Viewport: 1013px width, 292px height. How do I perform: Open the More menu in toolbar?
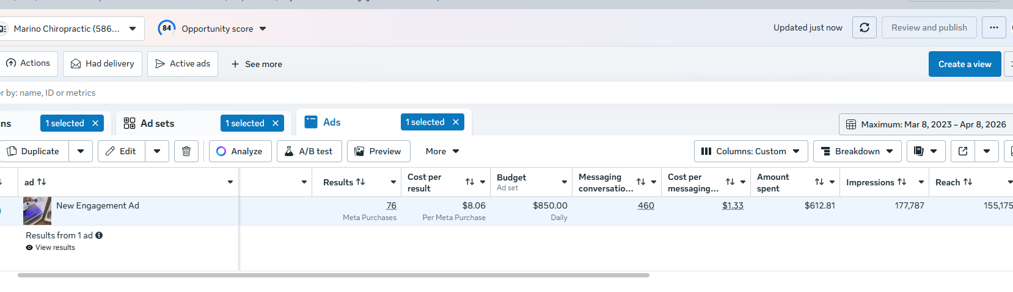(x=442, y=151)
